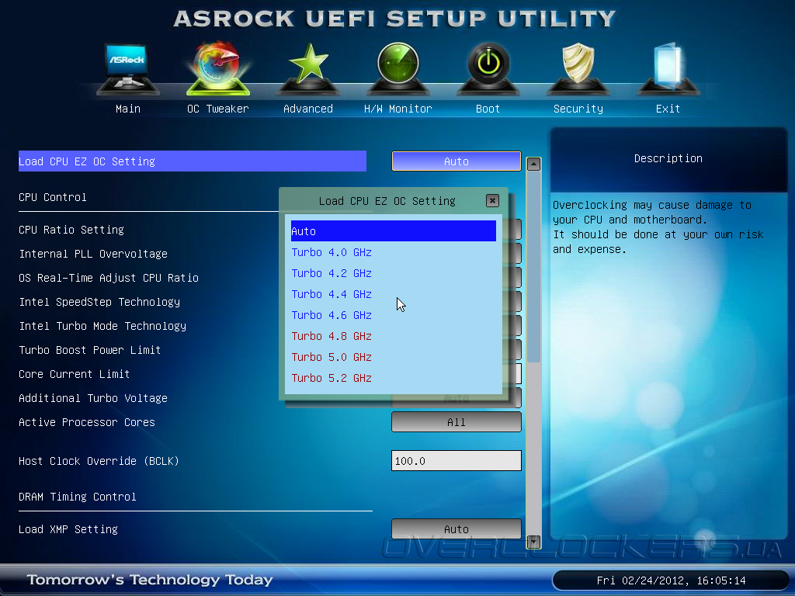Click the scrollbar down arrow
This screenshot has height=596, width=795.
pyautogui.click(x=533, y=542)
